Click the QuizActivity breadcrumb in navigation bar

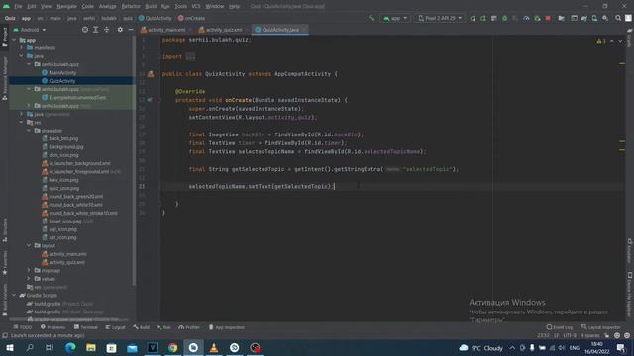[156, 18]
